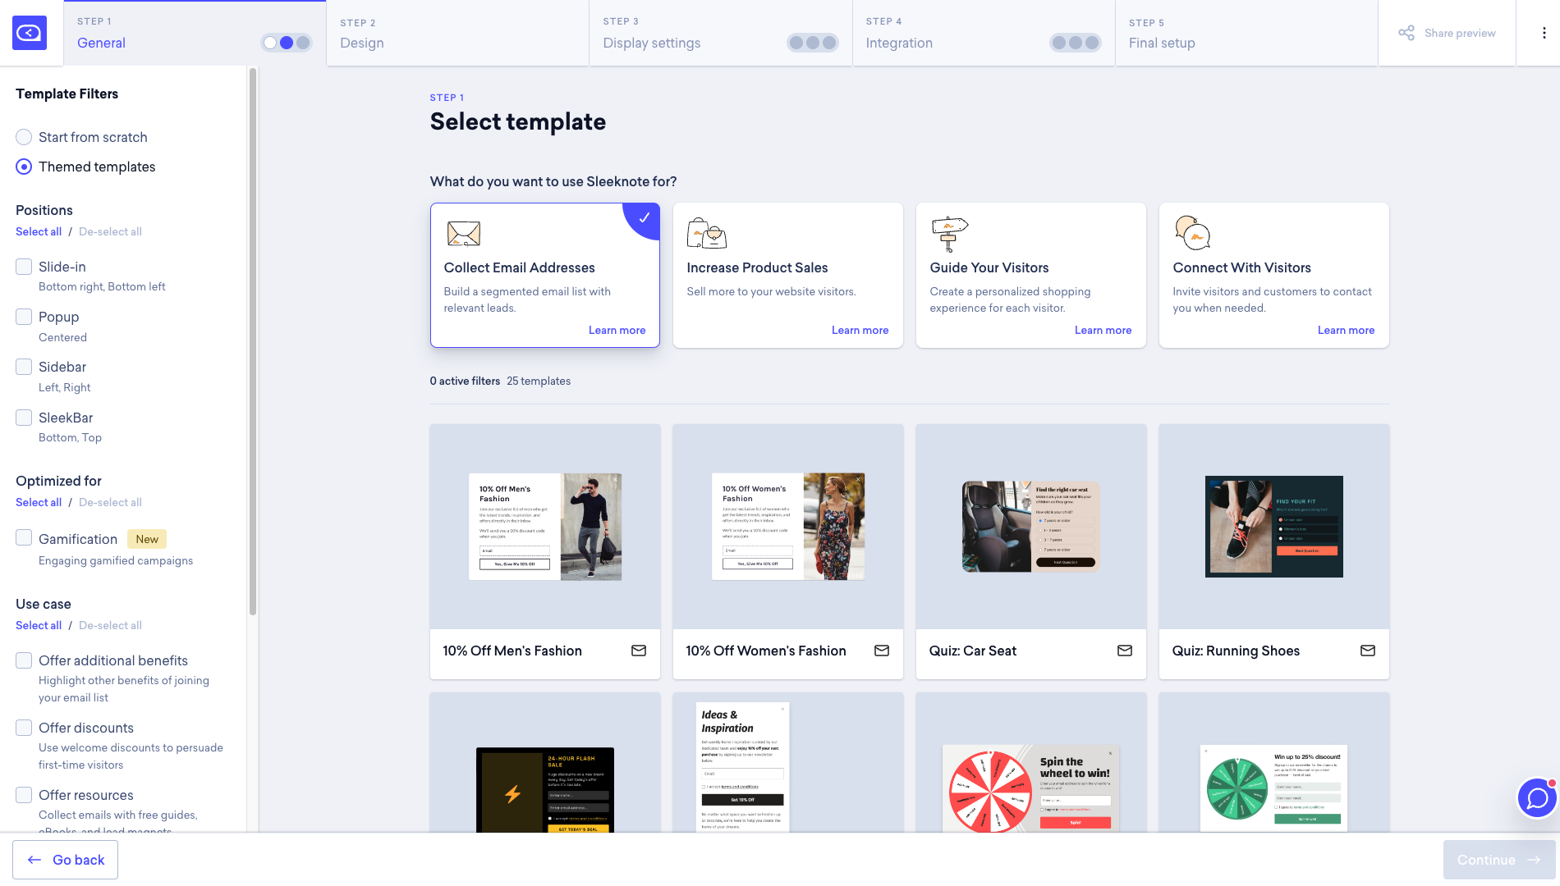The image size is (1560, 886).
Task: Open Step 4 Integration tab
Action: point(983,34)
